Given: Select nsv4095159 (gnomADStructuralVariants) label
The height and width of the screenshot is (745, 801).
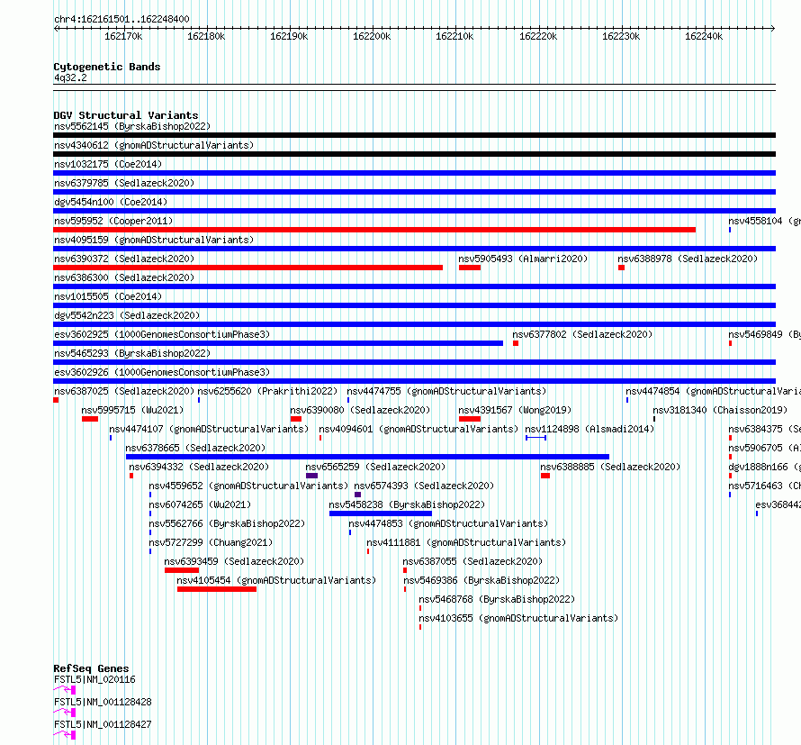Looking at the screenshot, I should [x=154, y=240].
